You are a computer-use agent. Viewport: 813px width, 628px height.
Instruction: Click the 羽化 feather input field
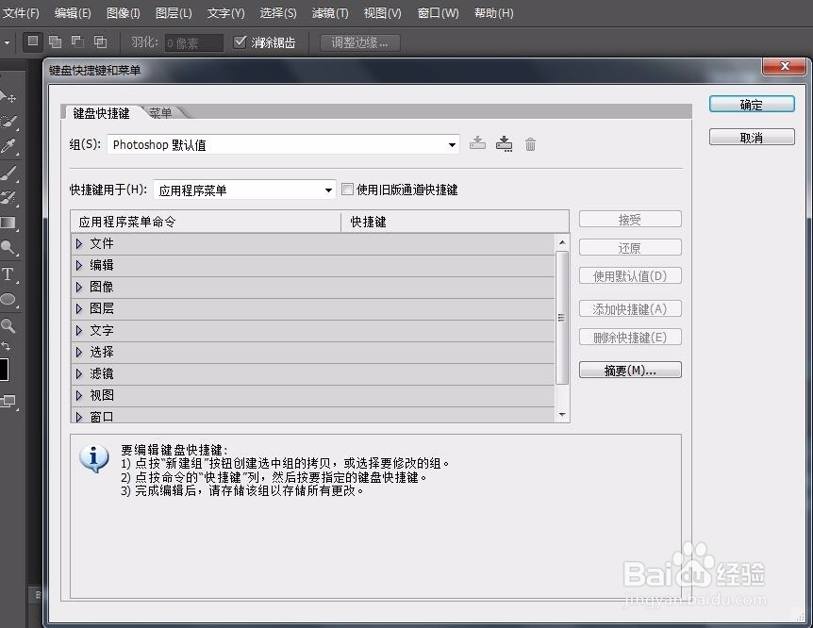click(x=194, y=43)
